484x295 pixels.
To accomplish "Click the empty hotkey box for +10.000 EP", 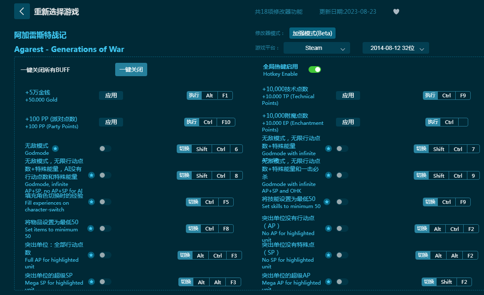I will click(463, 122).
